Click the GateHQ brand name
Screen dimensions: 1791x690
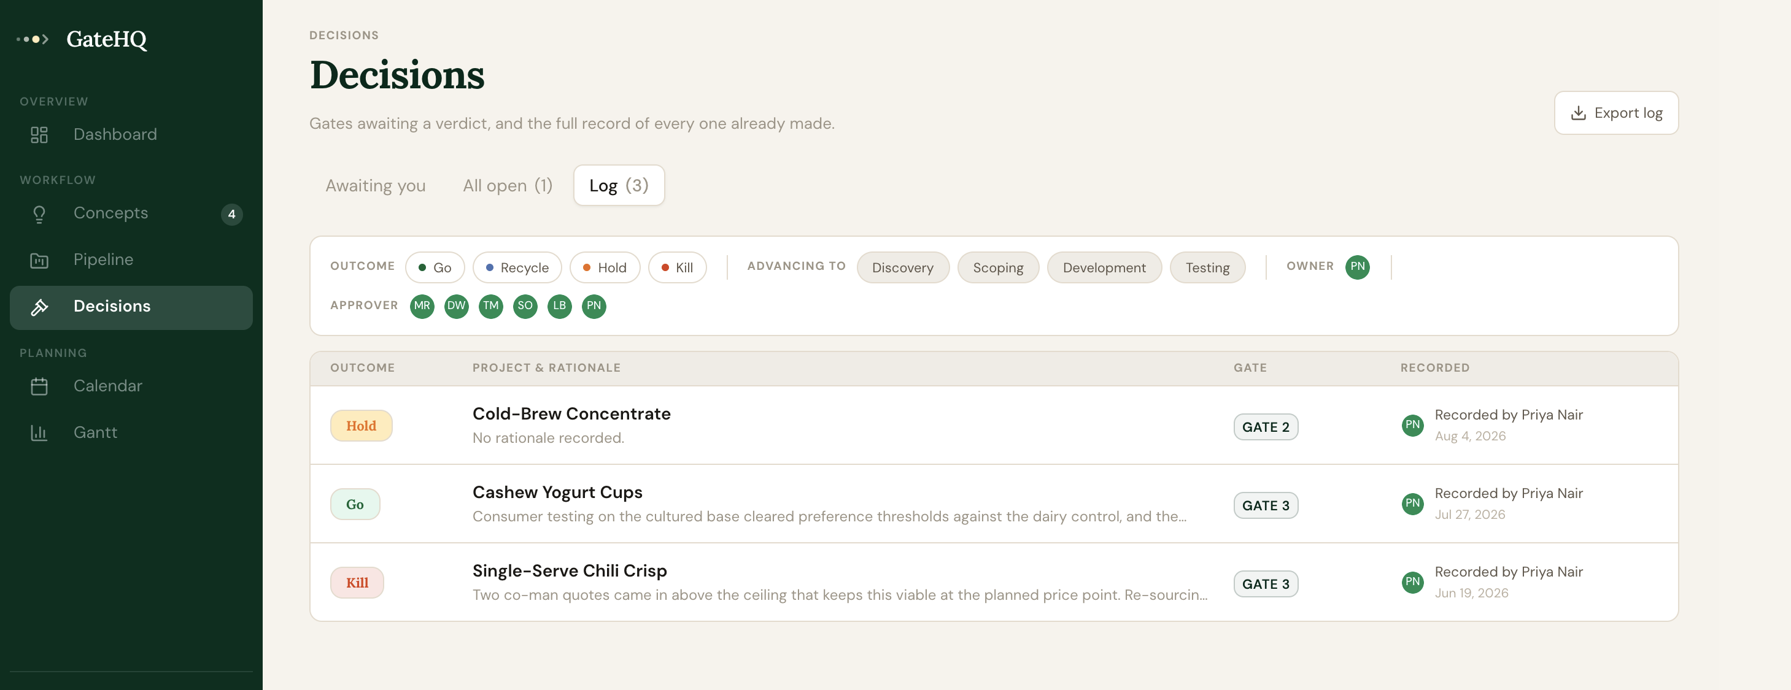[106, 40]
